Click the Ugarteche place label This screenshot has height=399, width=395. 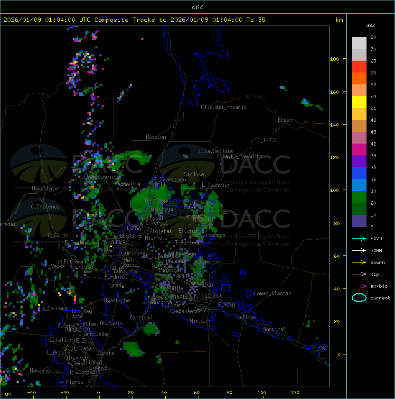pos(117,300)
